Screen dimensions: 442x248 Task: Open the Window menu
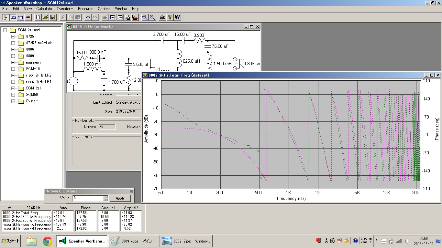coord(121,9)
